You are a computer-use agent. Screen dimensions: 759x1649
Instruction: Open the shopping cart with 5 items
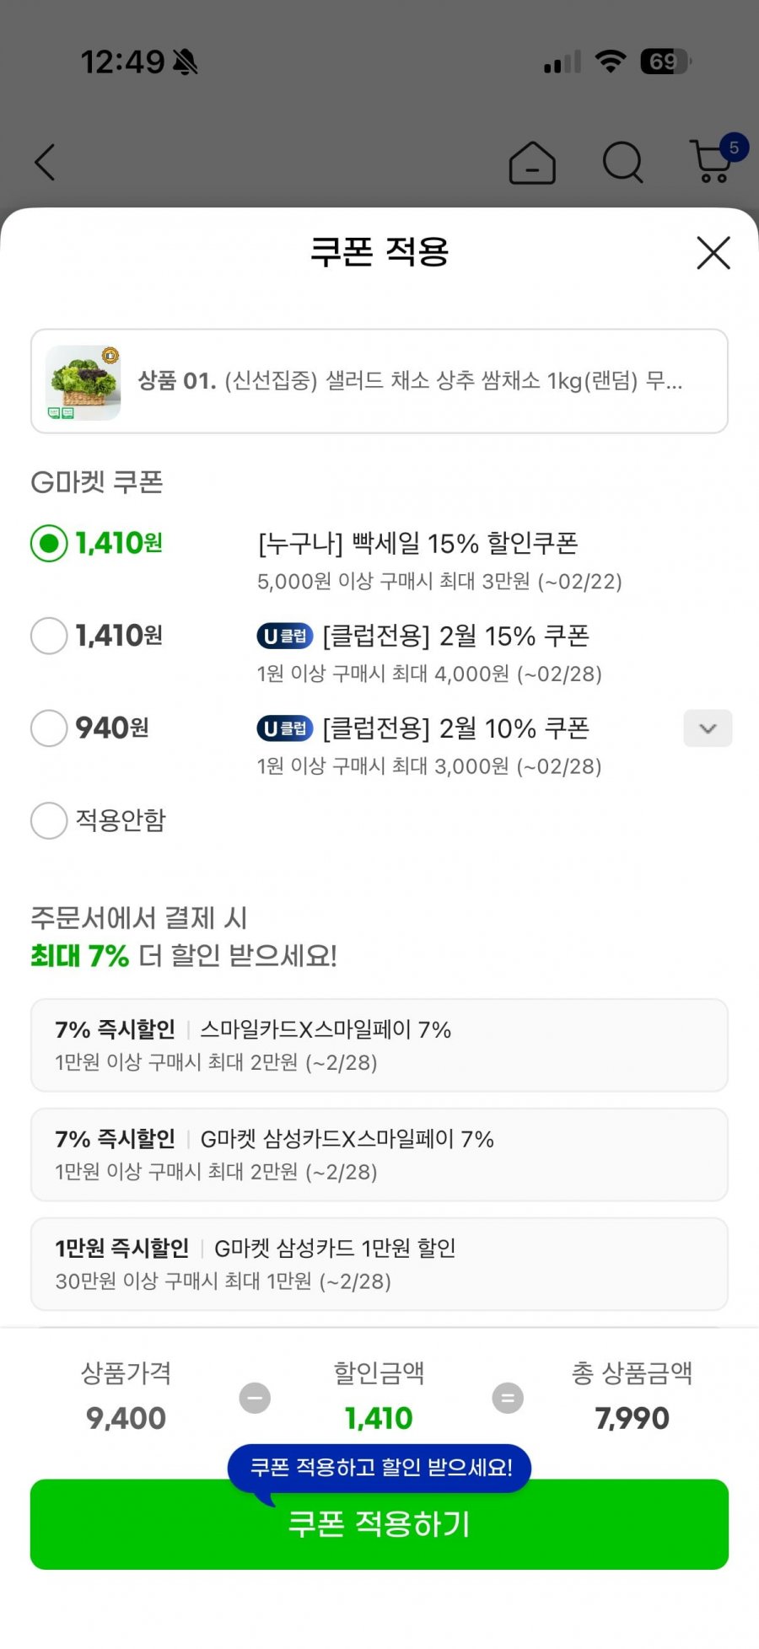click(x=713, y=160)
